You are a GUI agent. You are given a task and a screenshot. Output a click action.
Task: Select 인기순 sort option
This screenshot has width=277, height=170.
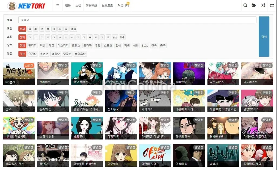tap(32, 54)
